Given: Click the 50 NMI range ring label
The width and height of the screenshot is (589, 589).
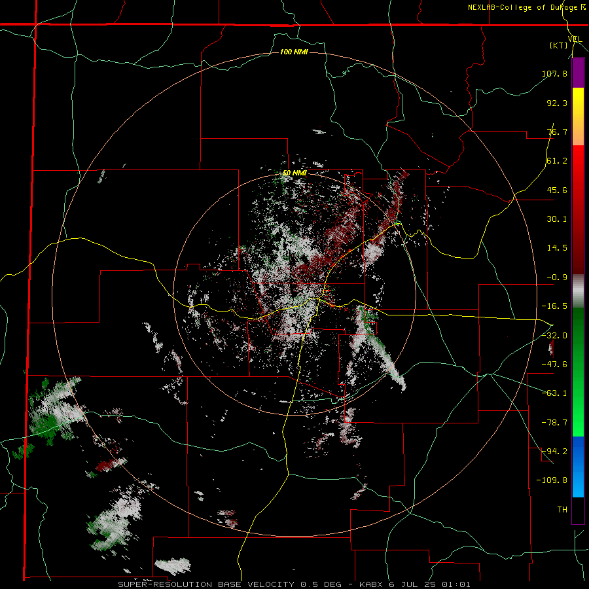Looking at the screenshot, I should (x=294, y=173).
